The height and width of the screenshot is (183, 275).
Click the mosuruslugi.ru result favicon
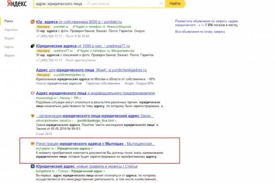click(x=32, y=93)
